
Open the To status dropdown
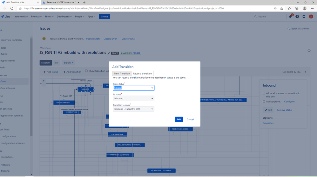click(134, 98)
